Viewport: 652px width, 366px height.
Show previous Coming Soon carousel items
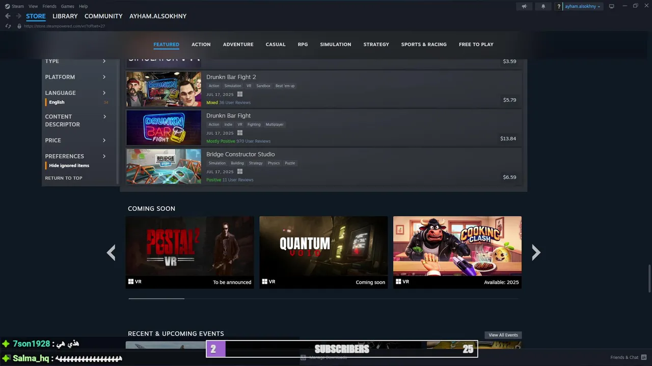111,252
